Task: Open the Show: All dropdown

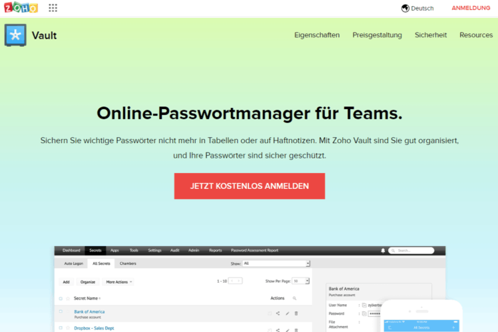Action: point(276,263)
